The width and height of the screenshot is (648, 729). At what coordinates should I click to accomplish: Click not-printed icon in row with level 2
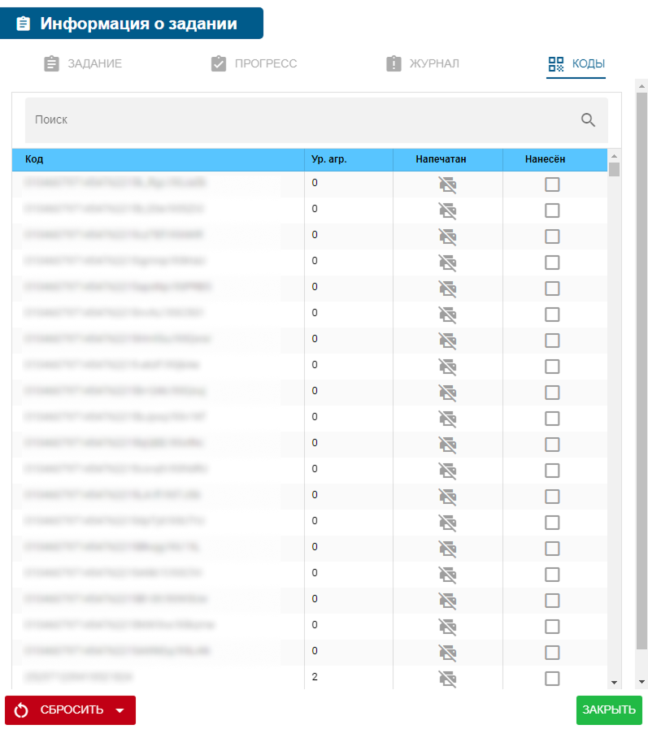[447, 679]
